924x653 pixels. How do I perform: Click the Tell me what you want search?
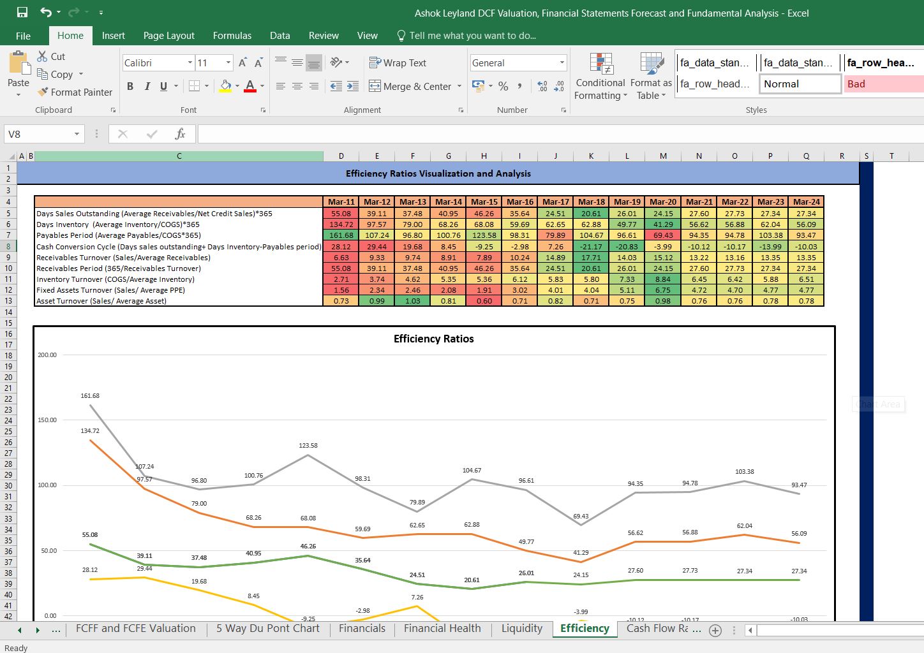[467, 36]
